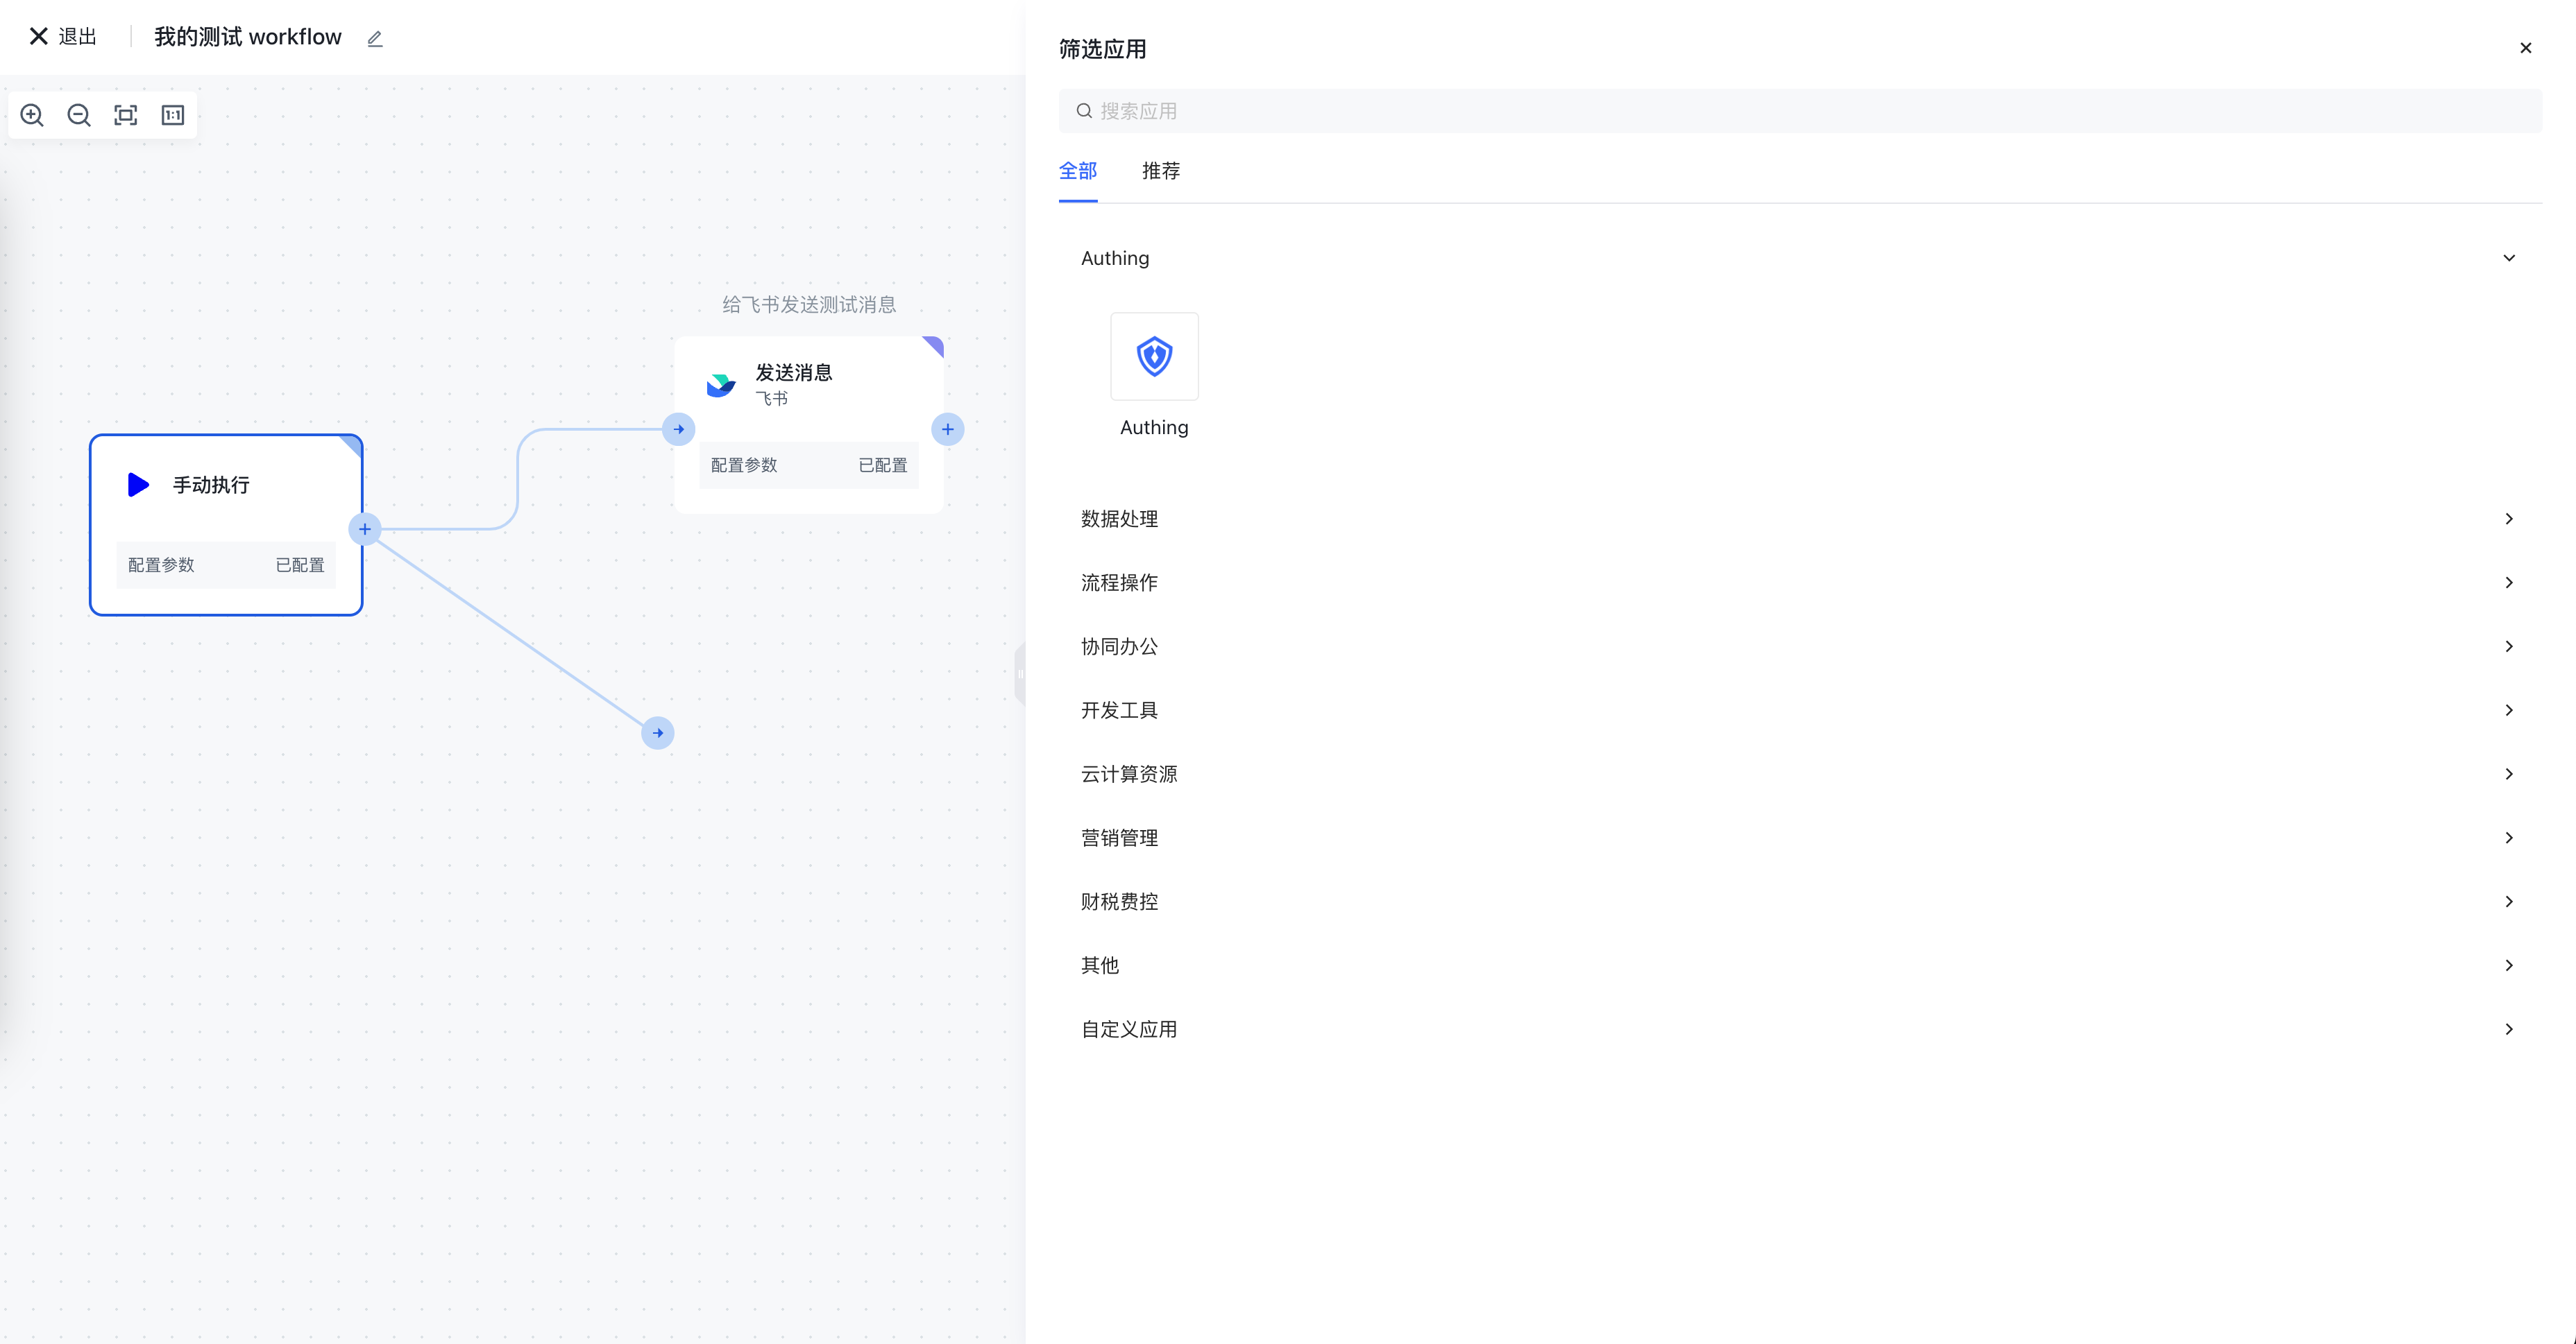Select the 全部 tab
Viewport: 2576px width, 1344px height.
[1078, 171]
